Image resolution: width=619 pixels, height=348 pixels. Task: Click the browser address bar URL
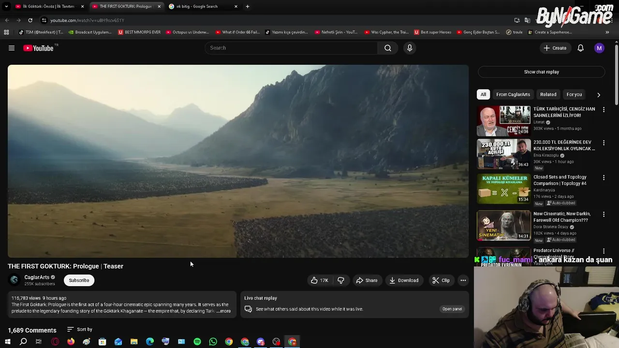point(88,20)
